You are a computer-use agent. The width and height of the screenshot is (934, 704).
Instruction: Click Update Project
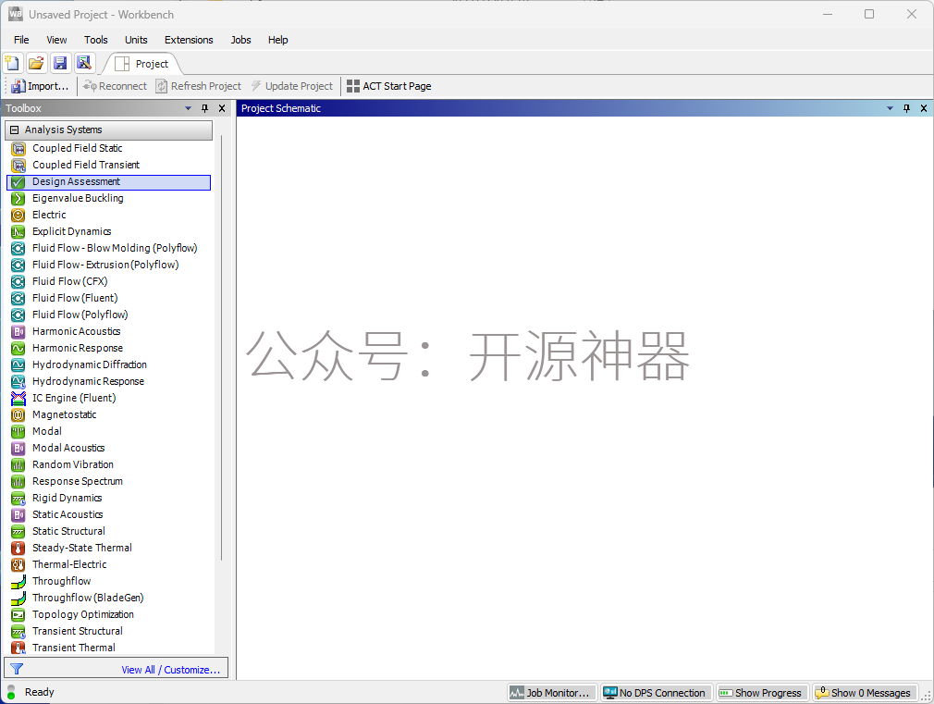pos(292,86)
